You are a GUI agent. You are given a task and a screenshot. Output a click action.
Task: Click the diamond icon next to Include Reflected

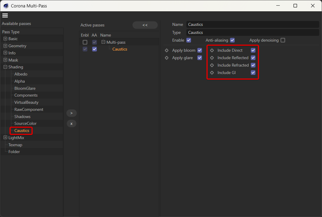pyautogui.click(x=212, y=58)
